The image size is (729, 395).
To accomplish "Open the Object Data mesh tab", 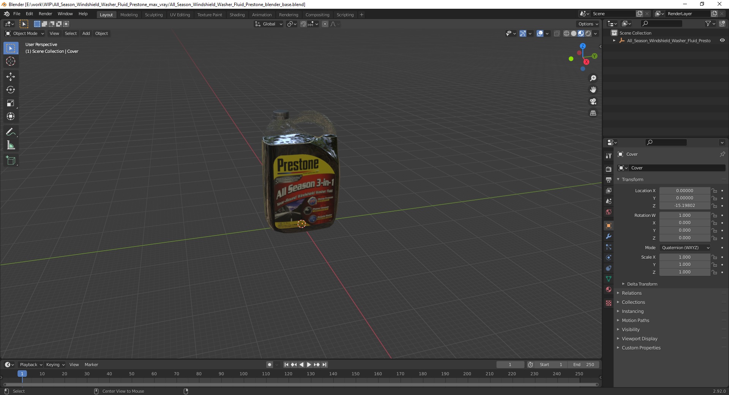I will [x=609, y=279].
